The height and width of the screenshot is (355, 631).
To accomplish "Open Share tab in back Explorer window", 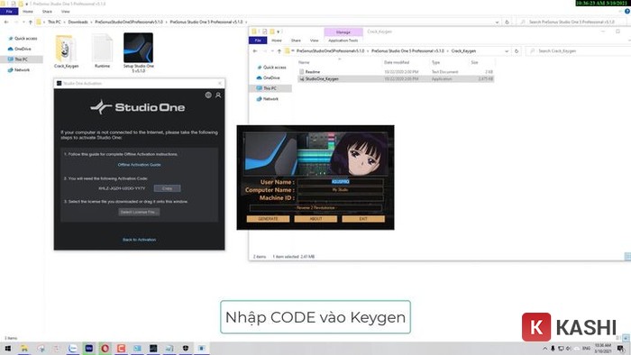I will click(x=47, y=11).
